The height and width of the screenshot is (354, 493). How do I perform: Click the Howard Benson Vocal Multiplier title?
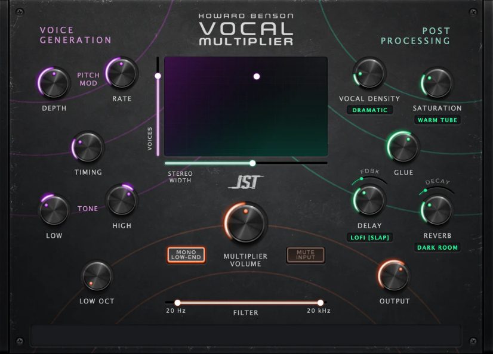pos(246,30)
